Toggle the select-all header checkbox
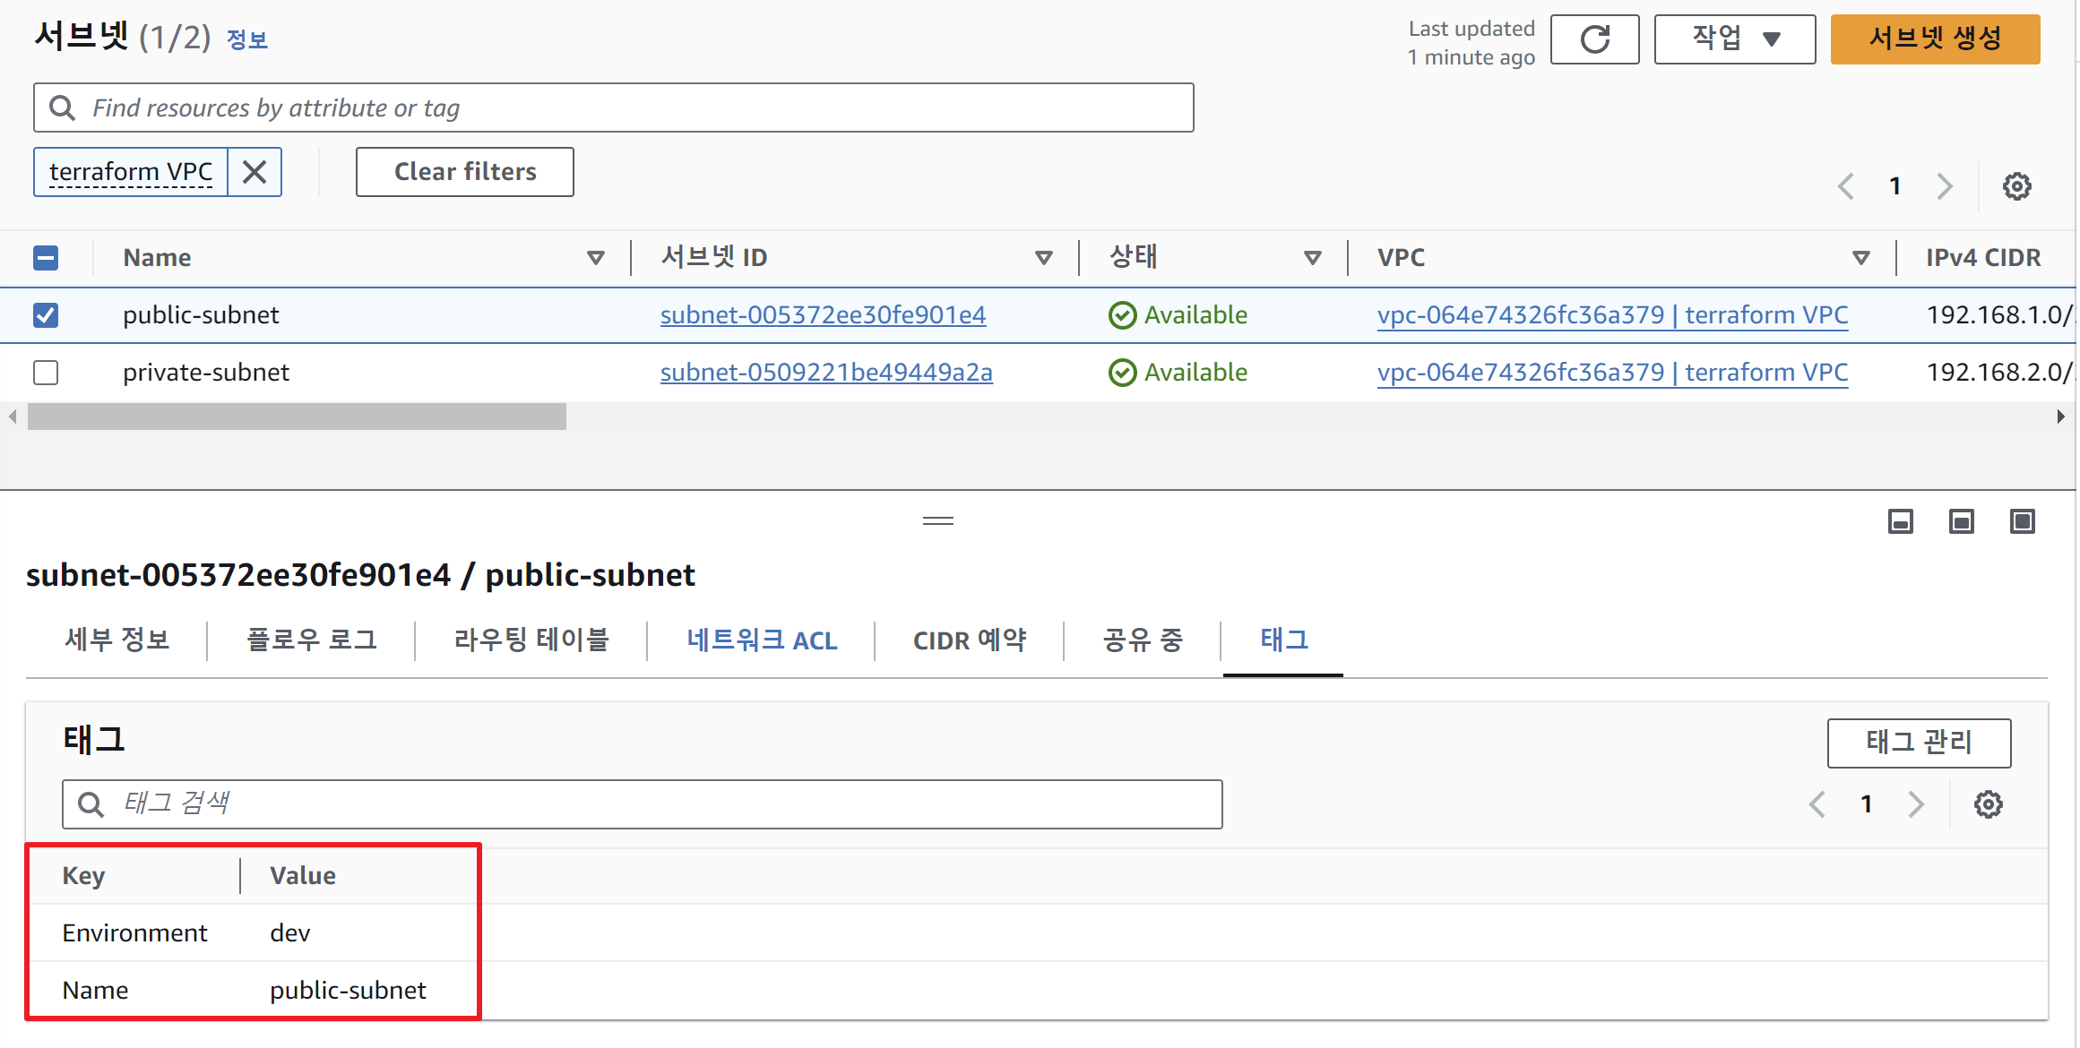This screenshot has height=1048, width=2080. coord(46,258)
